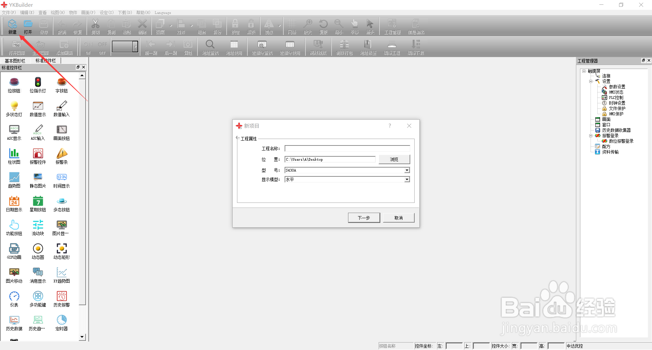Click the dialog help question mark
This screenshot has width=652, height=350.
coord(390,126)
